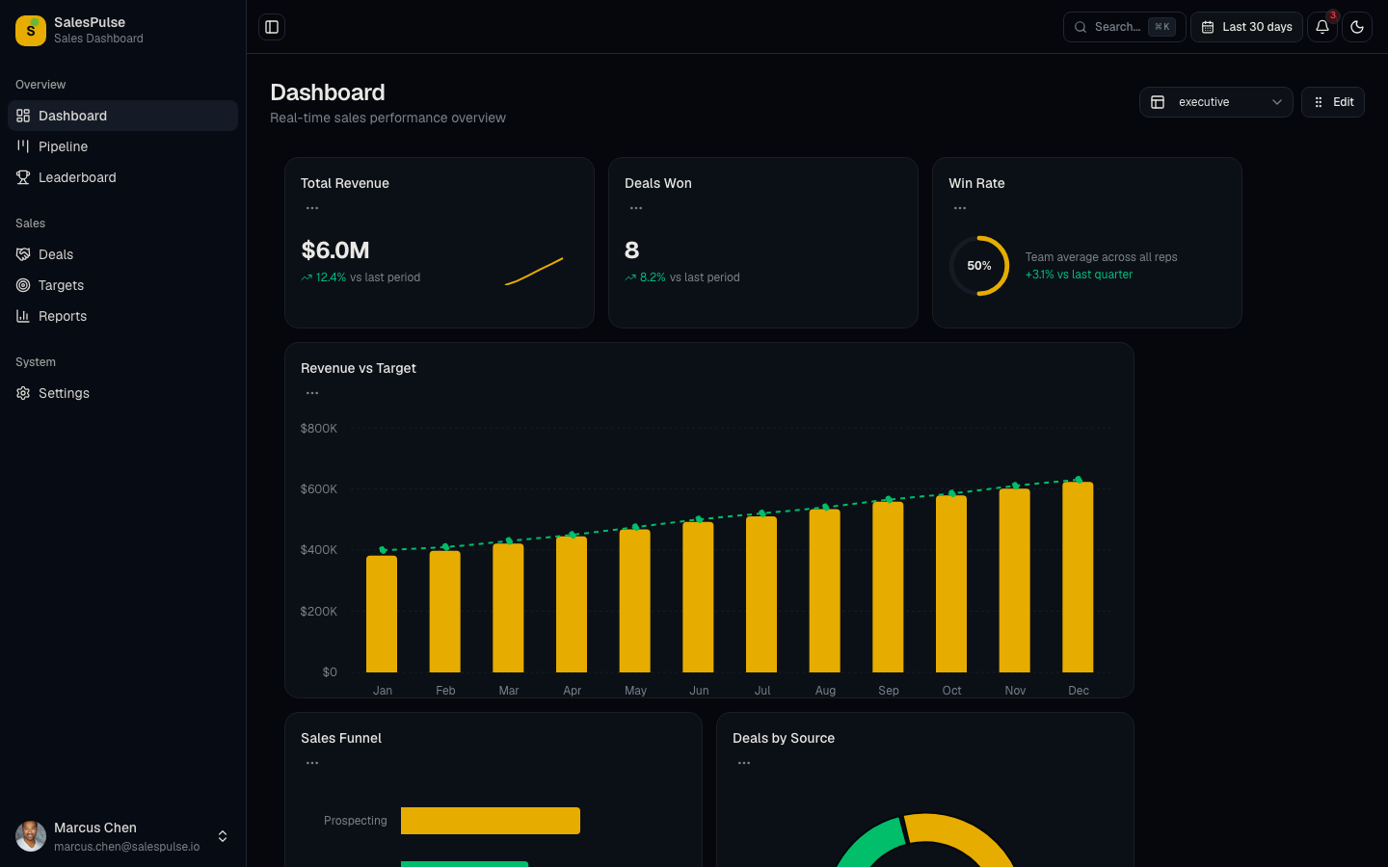Expand the Marcus Chen account menu
The height and width of the screenshot is (867, 1388).
pyautogui.click(x=223, y=836)
